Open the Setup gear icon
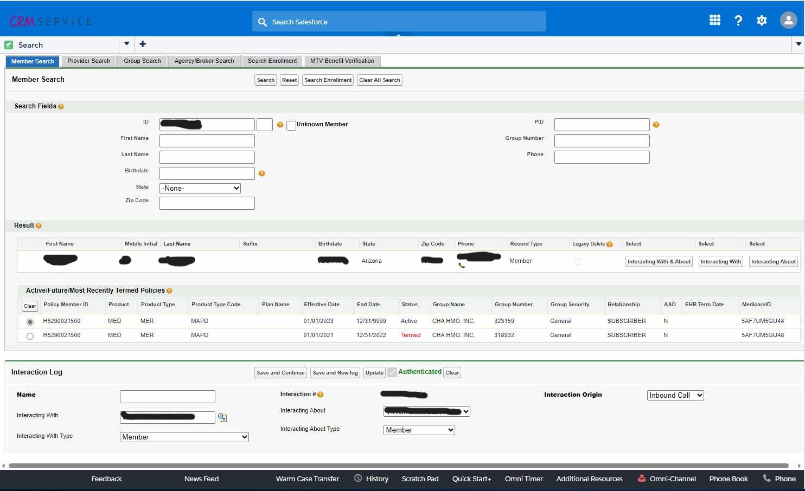This screenshot has height=491, width=805. [762, 21]
